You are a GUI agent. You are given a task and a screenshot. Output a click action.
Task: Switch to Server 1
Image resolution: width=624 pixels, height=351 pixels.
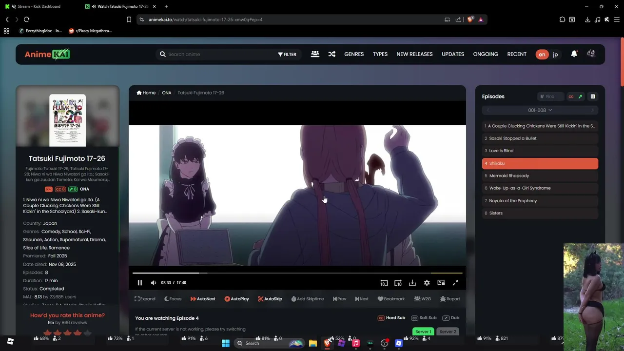click(x=423, y=331)
